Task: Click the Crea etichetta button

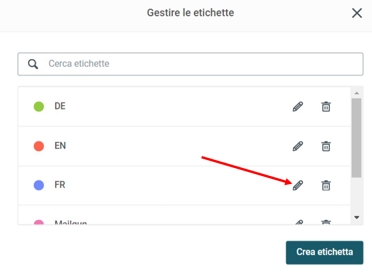Action: pos(325,253)
